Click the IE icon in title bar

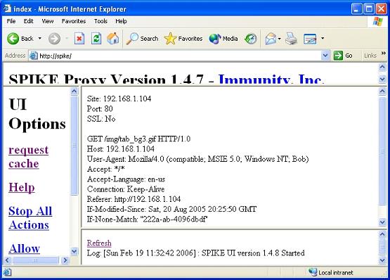[8, 8]
